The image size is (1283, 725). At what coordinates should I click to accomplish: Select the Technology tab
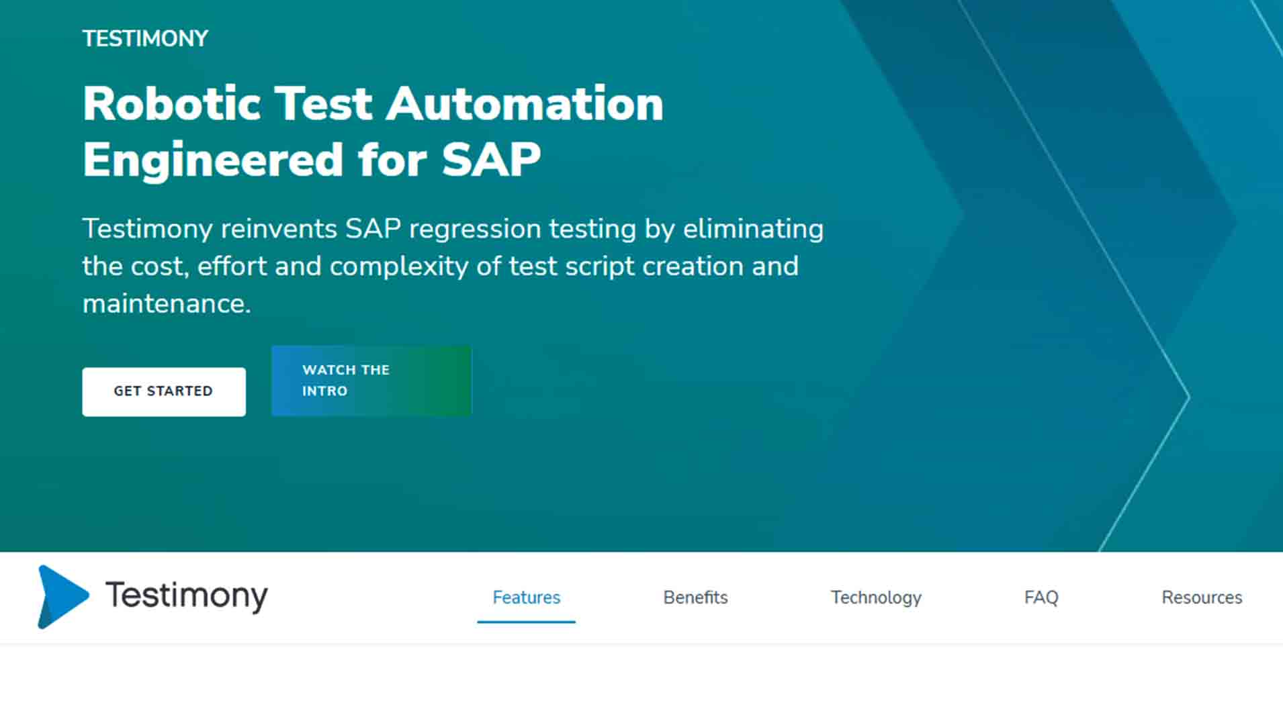click(x=876, y=597)
